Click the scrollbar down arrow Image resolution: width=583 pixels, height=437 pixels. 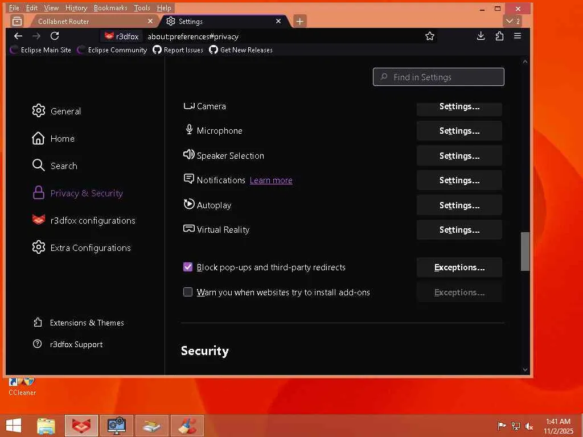(525, 369)
